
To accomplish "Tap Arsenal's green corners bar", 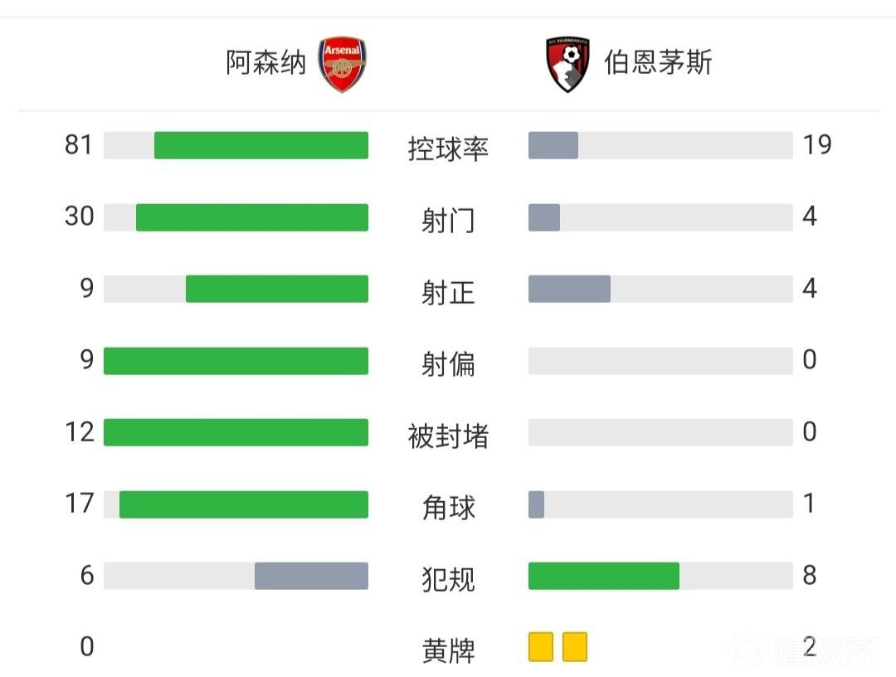I will (244, 504).
